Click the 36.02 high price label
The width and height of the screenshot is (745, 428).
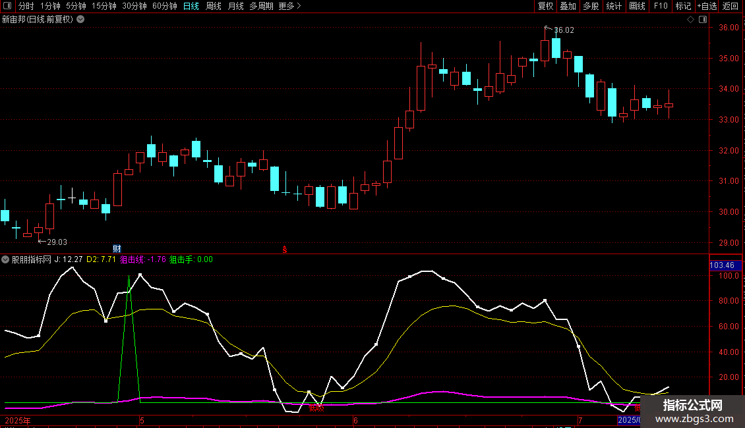pyautogui.click(x=564, y=30)
